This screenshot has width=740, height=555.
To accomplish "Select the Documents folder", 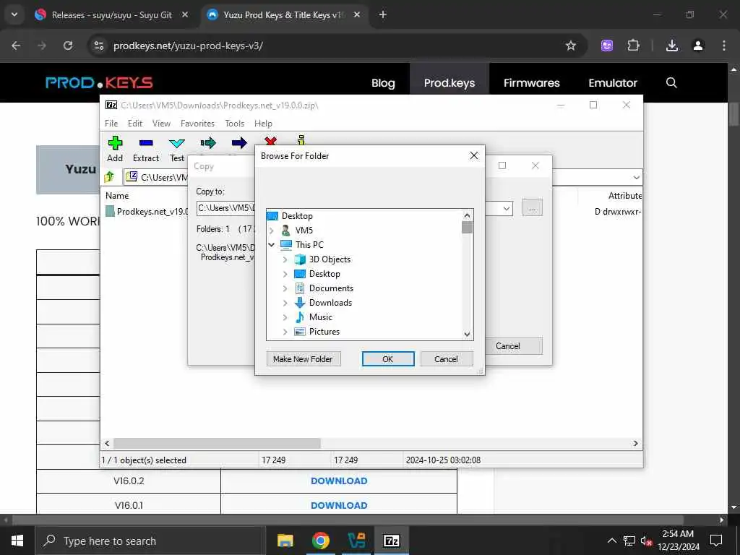I will click(331, 288).
